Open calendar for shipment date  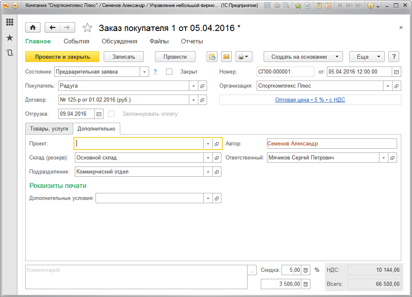click(x=99, y=114)
